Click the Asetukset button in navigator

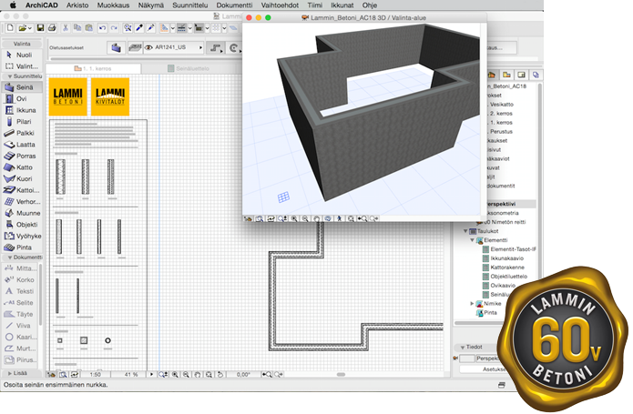[x=485, y=369]
